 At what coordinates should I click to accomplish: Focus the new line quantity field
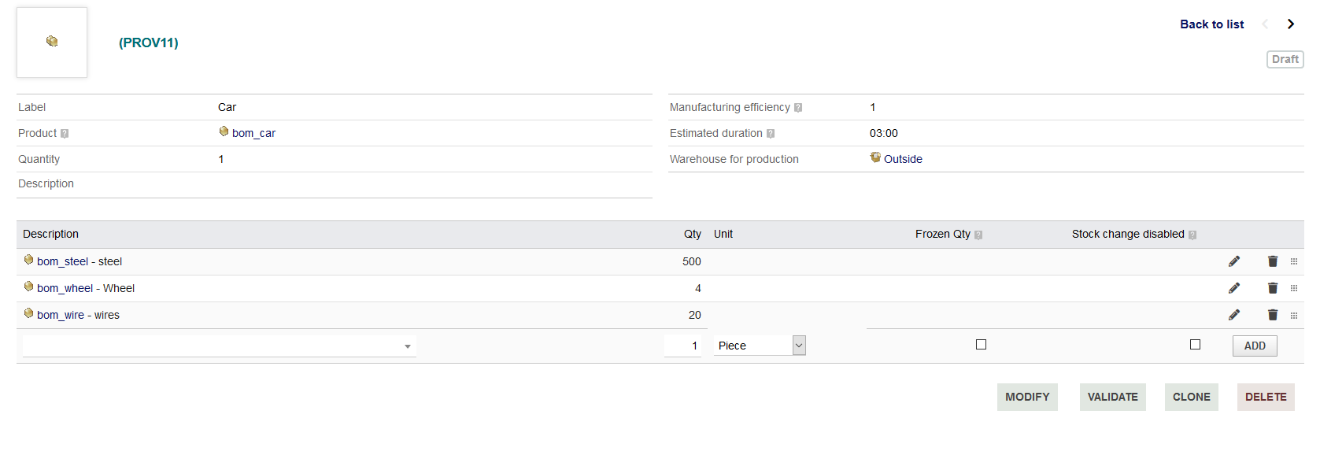click(x=682, y=346)
